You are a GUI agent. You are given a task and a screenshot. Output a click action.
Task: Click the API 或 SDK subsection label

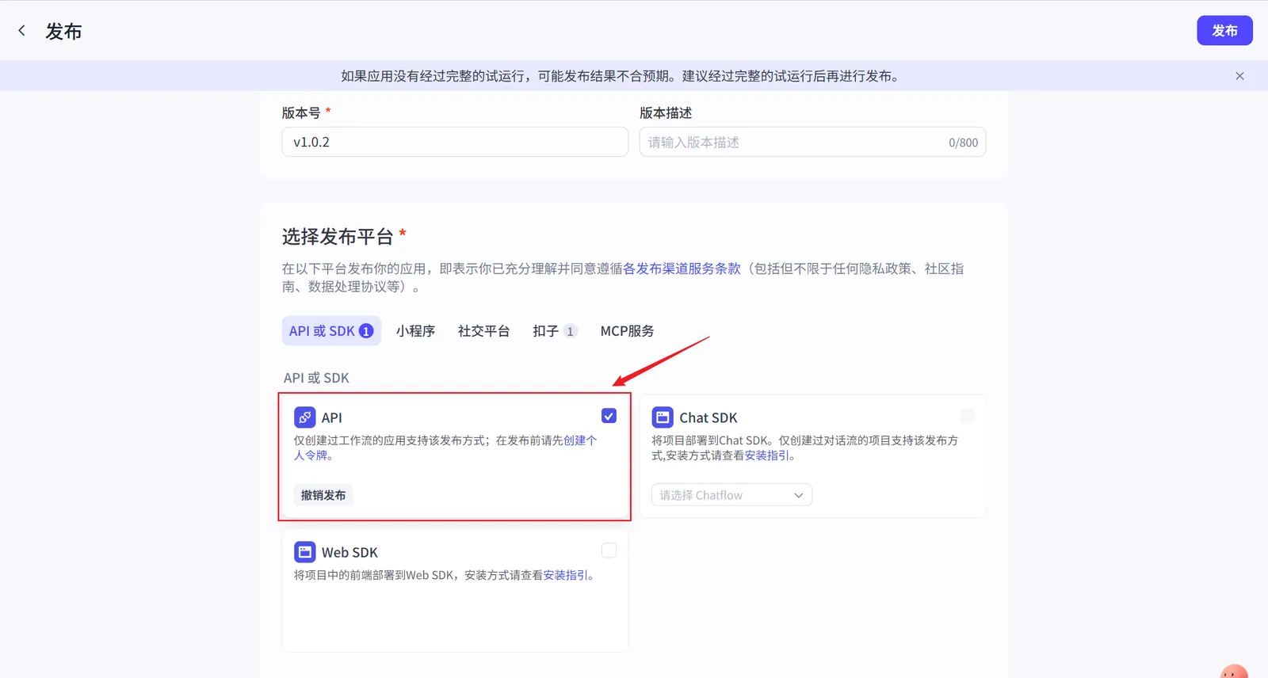pos(316,378)
